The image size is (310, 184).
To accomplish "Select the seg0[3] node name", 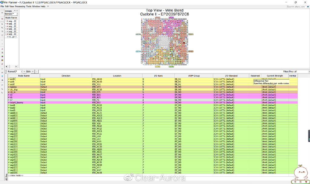I will coord(14,113).
